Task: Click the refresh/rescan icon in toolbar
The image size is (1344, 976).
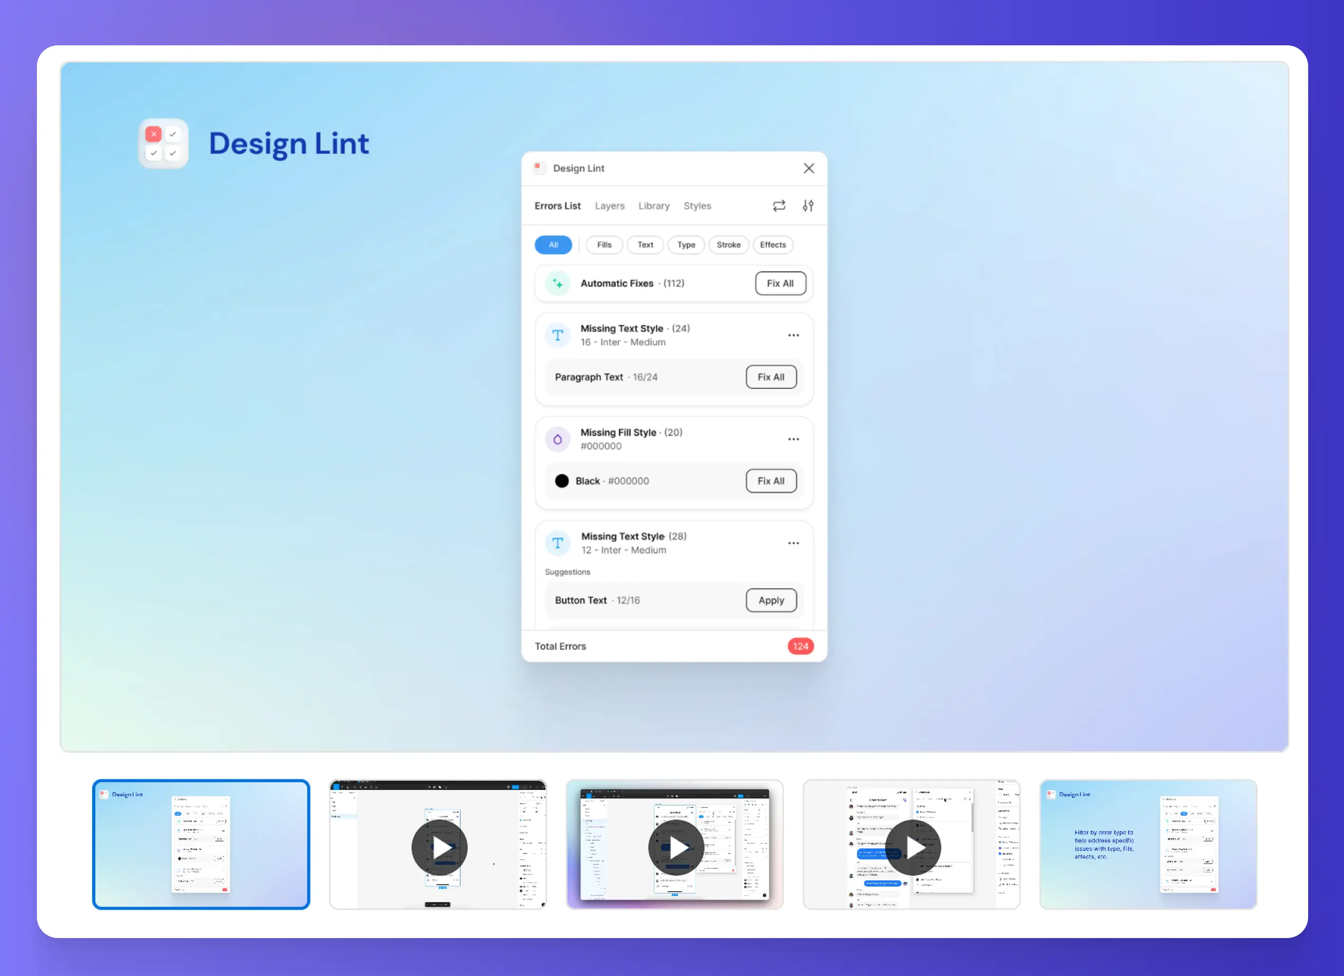Action: (780, 206)
